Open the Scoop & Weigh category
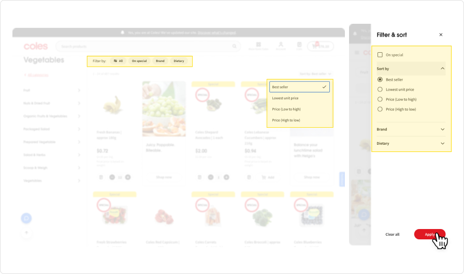The height and width of the screenshot is (274, 464). pyautogui.click(x=52, y=168)
